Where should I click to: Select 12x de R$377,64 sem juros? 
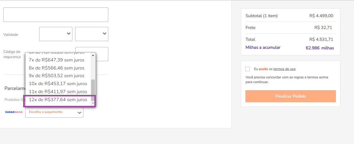pos(58,100)
